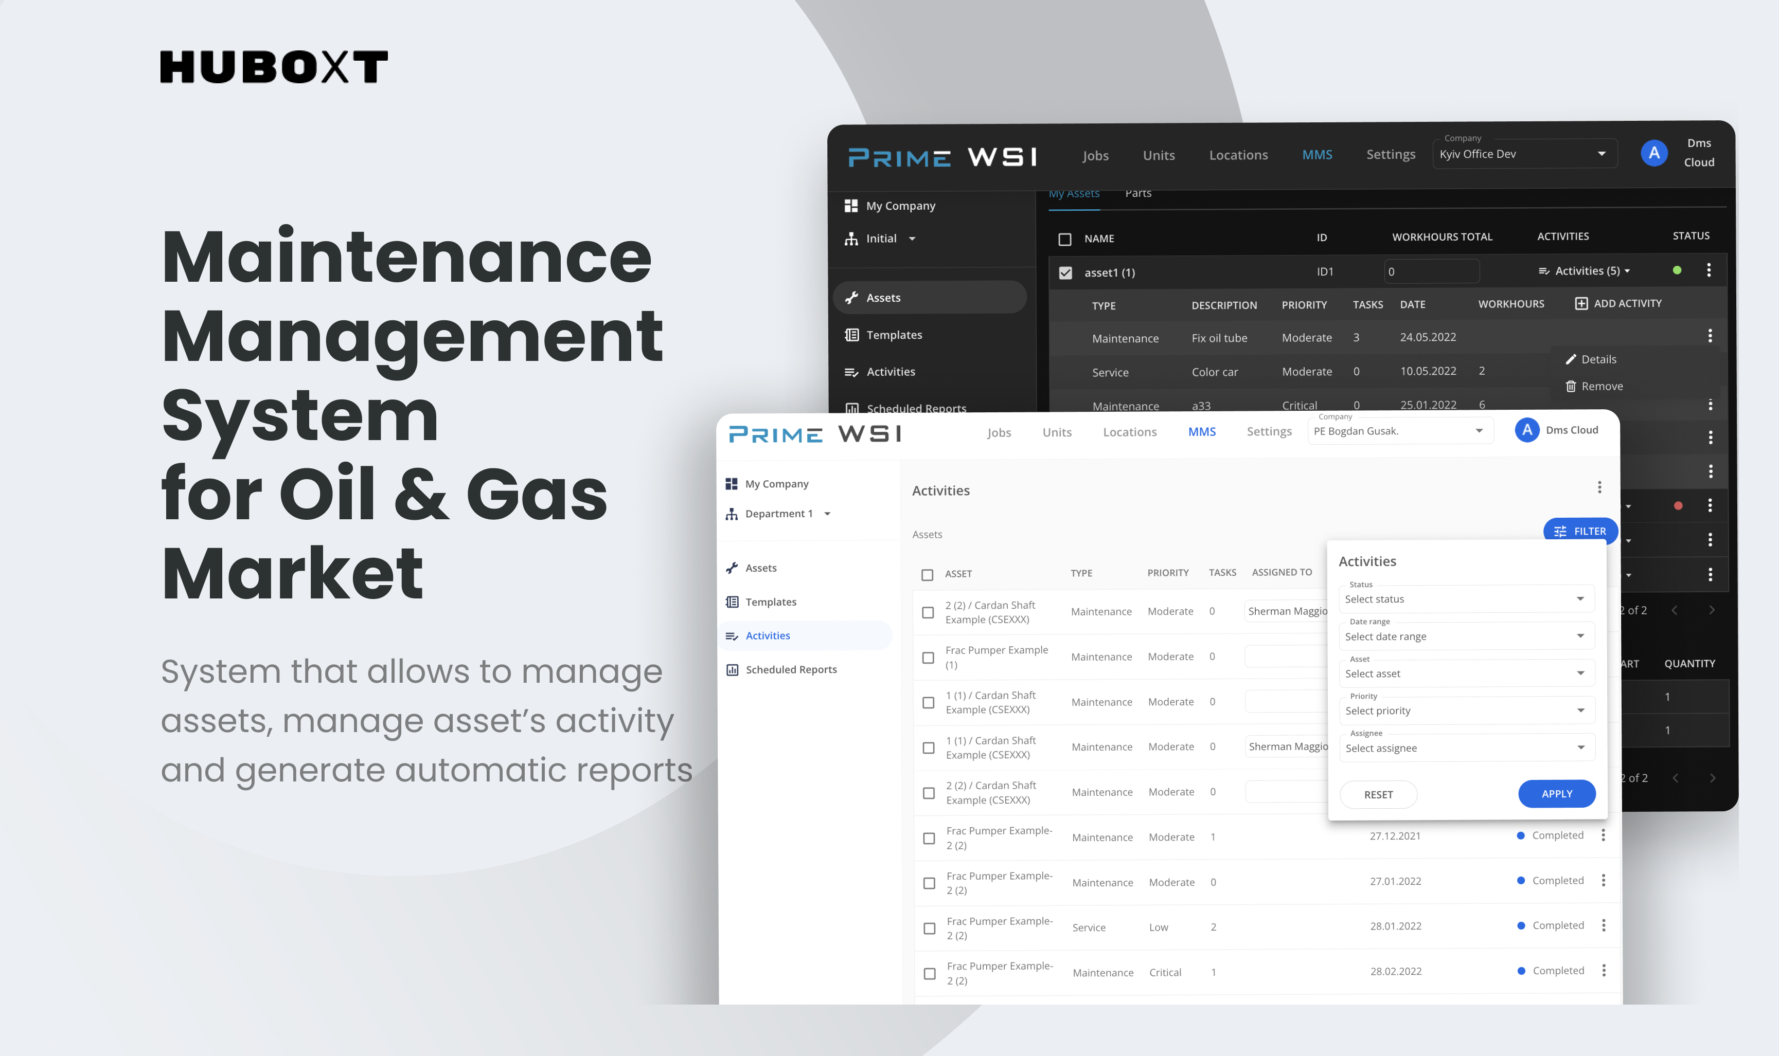Click My Company grid icon in dark window
The image size is (1779, 1056).
(x=851, y=206)
